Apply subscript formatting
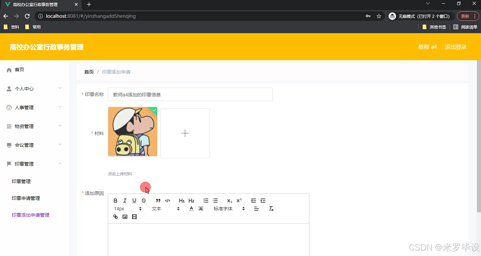The width and height of the screenshot is (481, 256). point(230,201)
